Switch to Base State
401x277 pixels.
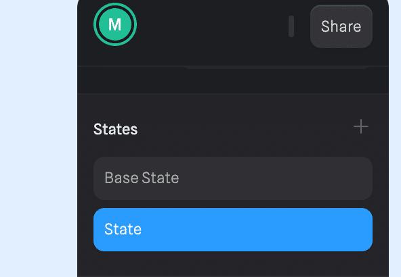[x=233, y=178]
